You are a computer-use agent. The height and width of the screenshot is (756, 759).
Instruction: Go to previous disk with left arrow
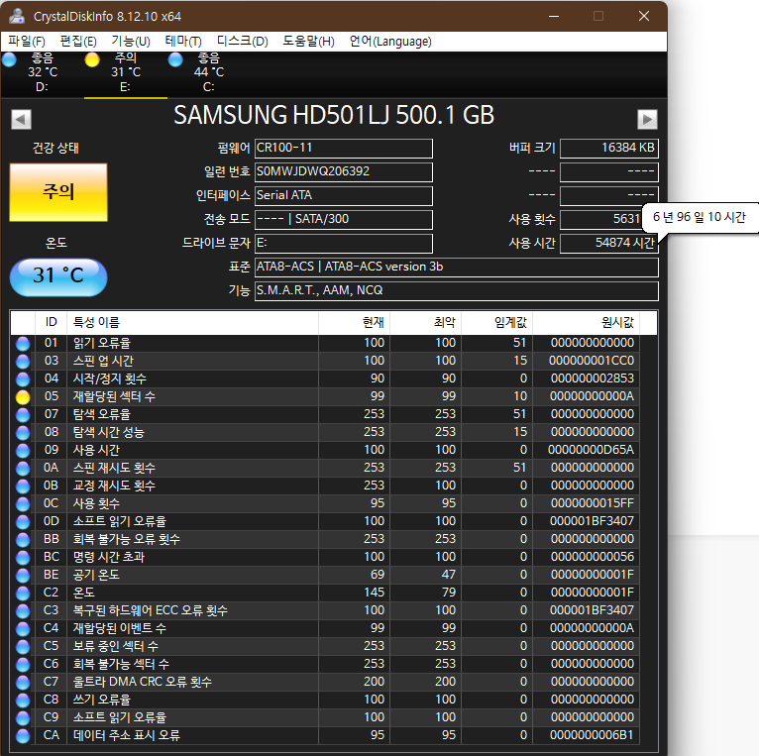[x=21, y=119]
